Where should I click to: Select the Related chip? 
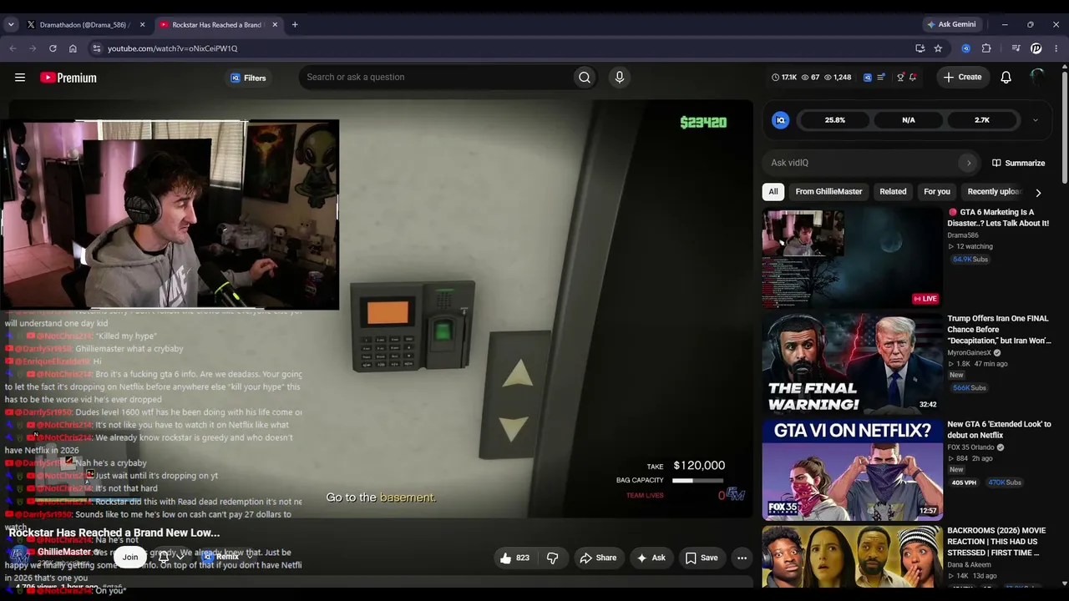[893, 192]
